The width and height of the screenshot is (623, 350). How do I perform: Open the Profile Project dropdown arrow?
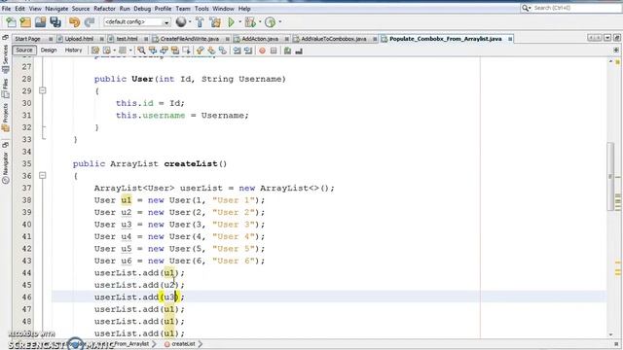pos(279,22)
